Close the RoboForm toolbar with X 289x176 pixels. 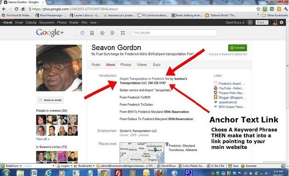283,166
